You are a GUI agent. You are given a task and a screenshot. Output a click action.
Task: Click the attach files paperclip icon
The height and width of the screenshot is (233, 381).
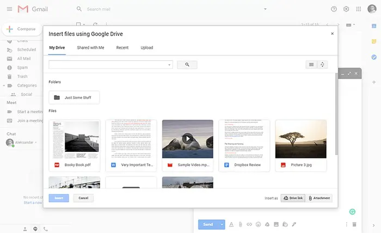coord(241,224)
